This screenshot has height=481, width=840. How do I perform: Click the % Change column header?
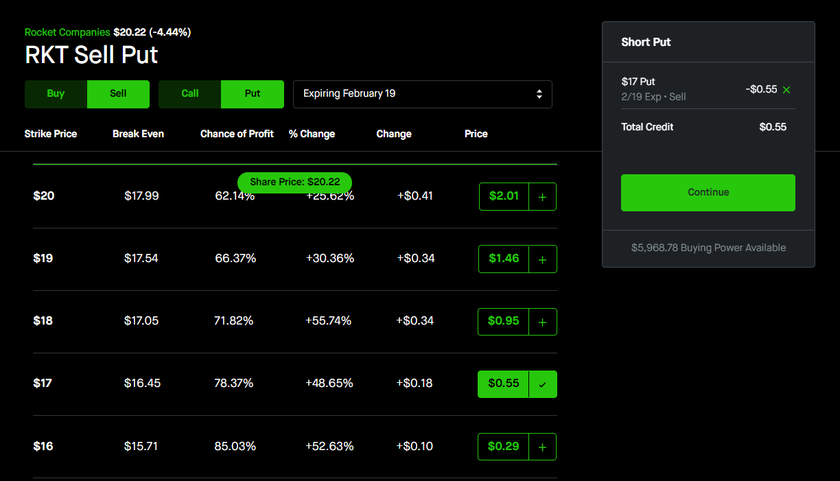coord(312,134)
